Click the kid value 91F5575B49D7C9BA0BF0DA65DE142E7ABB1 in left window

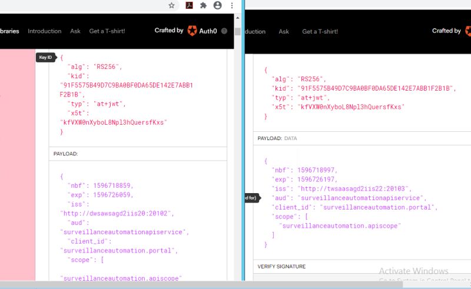(x=127, y=85)
